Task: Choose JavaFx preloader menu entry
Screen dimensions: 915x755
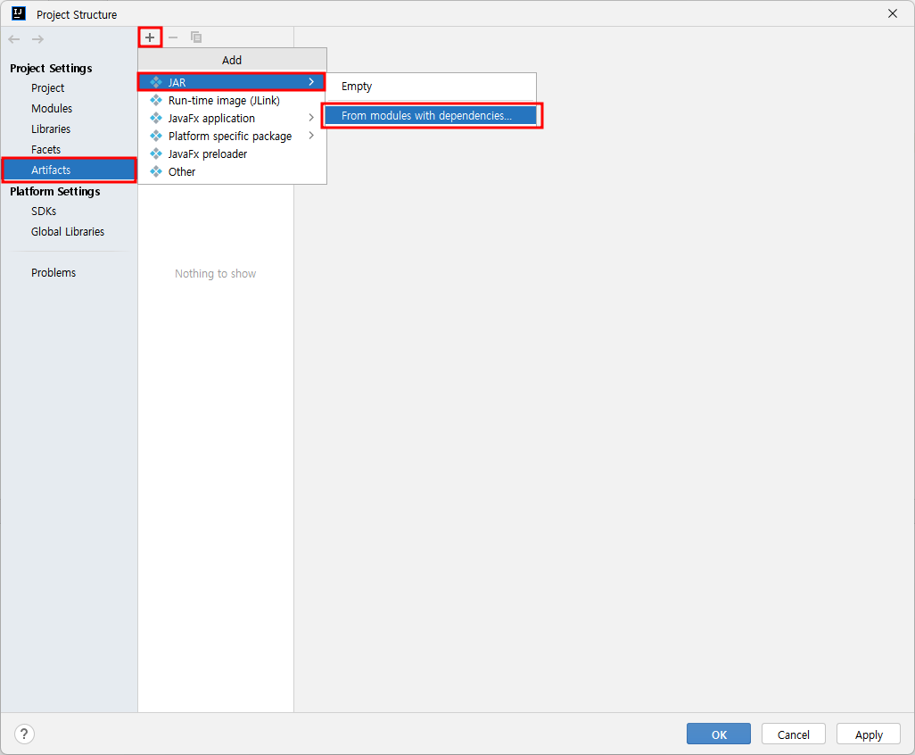Action: tap(232, 153)
